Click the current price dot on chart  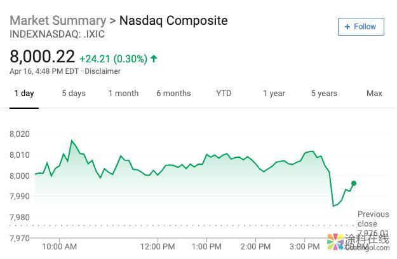point(354,183)
